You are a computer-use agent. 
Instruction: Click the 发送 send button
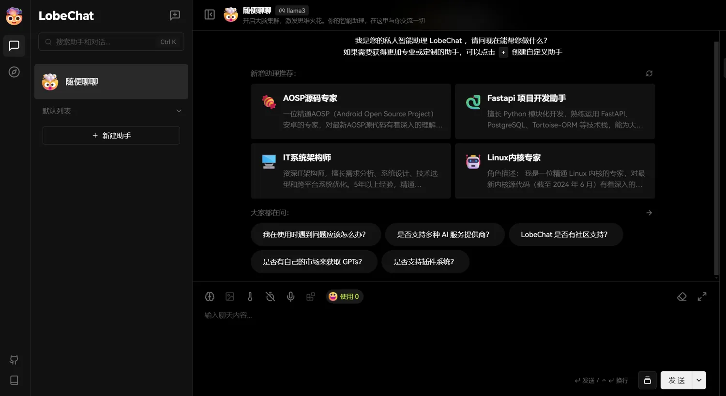[x=677, y=380]
